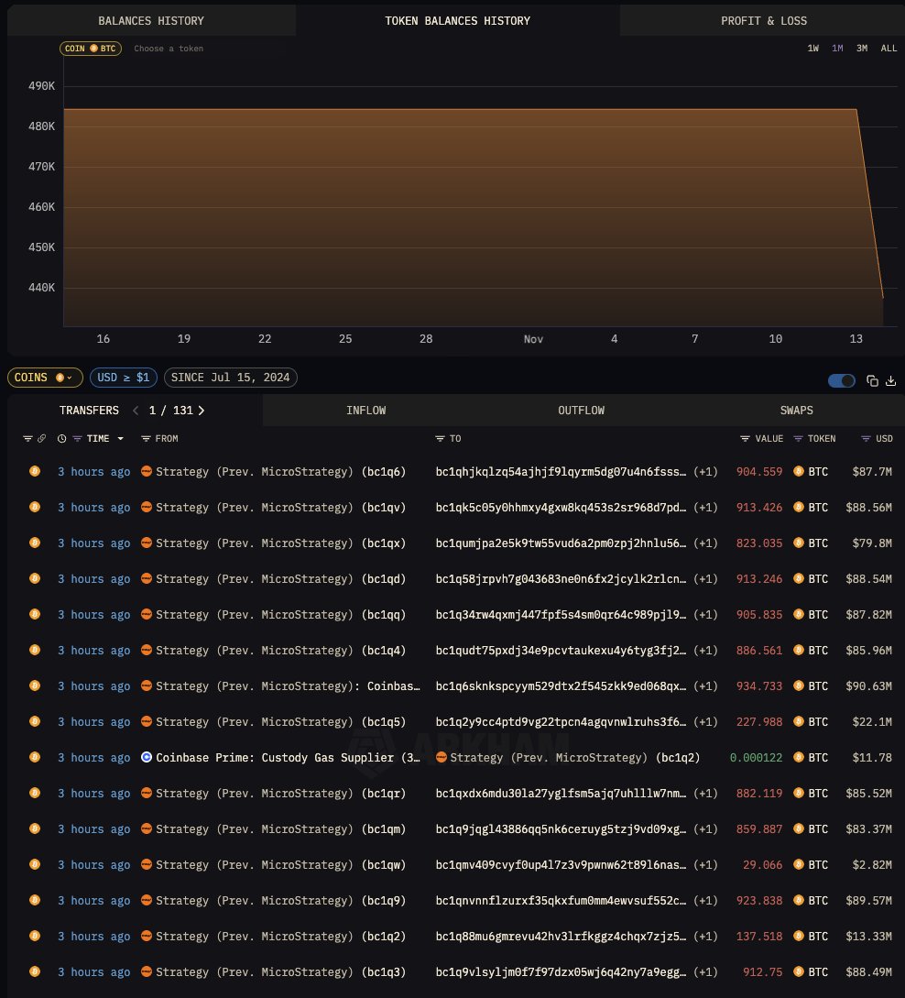The image size is (905, 998).
Task: Click the TIME column sort arrow
Action: (x=120, y=439)
